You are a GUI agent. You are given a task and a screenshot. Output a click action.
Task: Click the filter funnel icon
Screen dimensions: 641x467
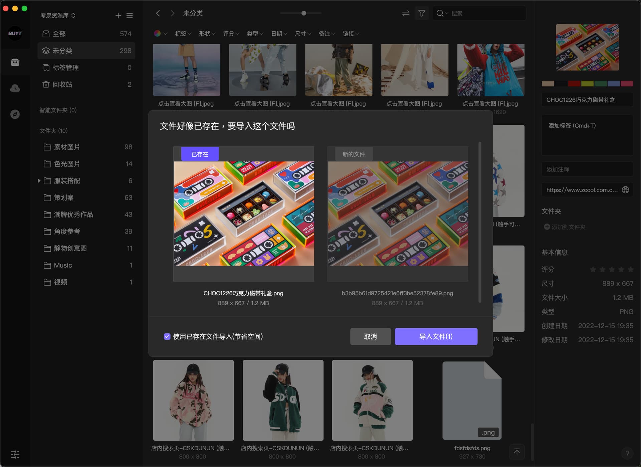coord(422,13)
